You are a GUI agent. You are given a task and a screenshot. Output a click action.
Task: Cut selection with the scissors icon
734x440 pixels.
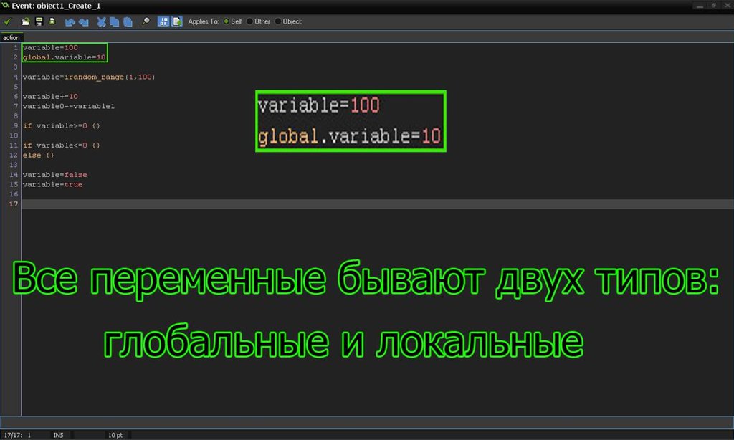coord(102,21)
